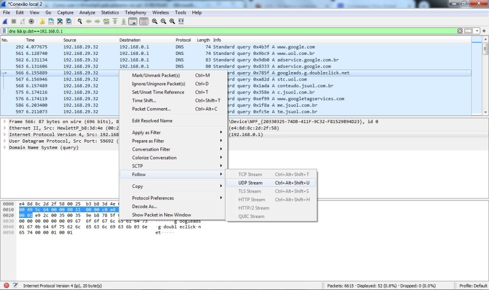Open the display filter history dropdown
This screenshot has width=489, height=290.
476,31
